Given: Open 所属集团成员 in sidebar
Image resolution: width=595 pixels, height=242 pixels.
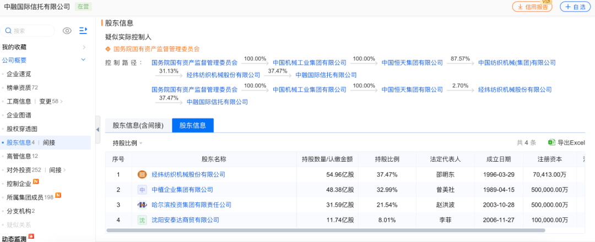Looking at the screenshot, I should pyautogui.click(x=30, y=197).
